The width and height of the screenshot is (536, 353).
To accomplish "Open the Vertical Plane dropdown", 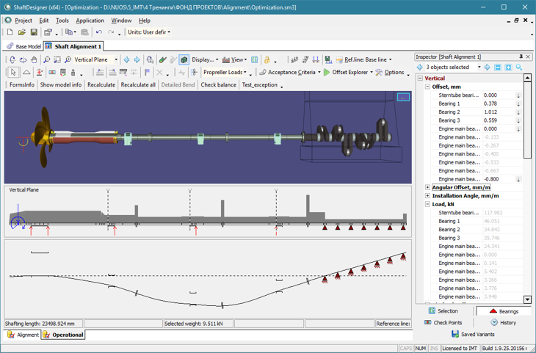I will point(96,59).
